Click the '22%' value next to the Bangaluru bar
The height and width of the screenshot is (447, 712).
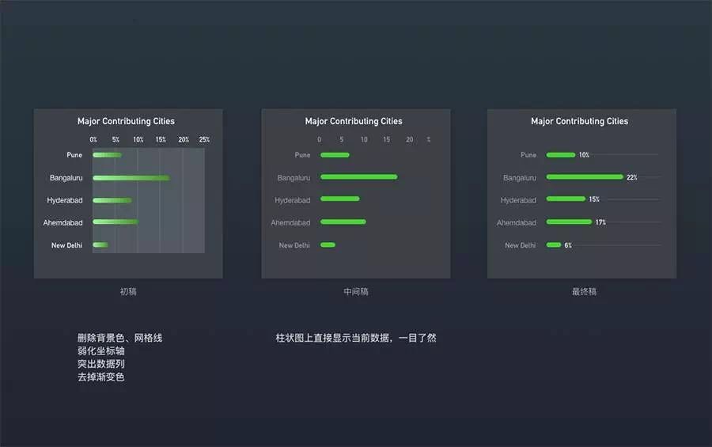coord(632,177)
